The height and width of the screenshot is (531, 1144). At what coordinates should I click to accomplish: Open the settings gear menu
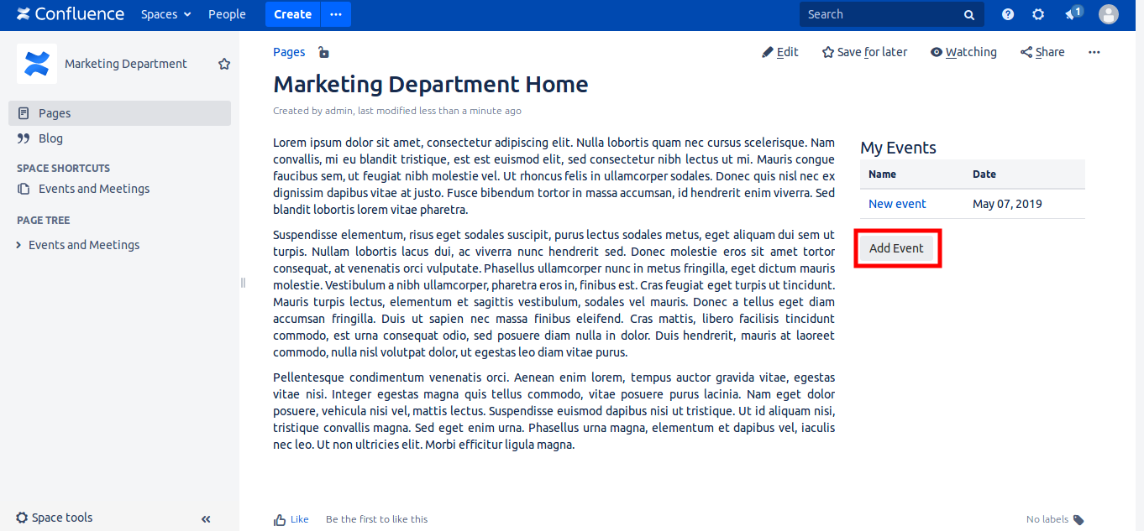pyautogui.click(x=1038, y=14)
